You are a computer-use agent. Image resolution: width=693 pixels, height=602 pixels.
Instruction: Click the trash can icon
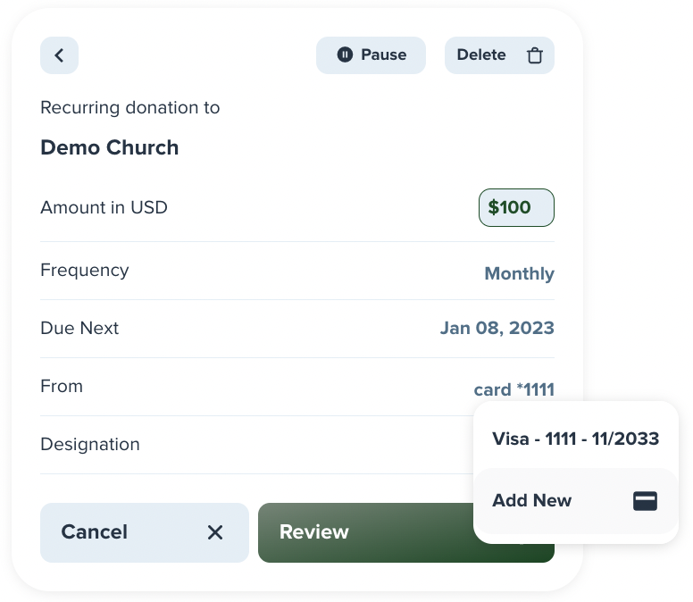pyautogui.click(x=534, y=55)
